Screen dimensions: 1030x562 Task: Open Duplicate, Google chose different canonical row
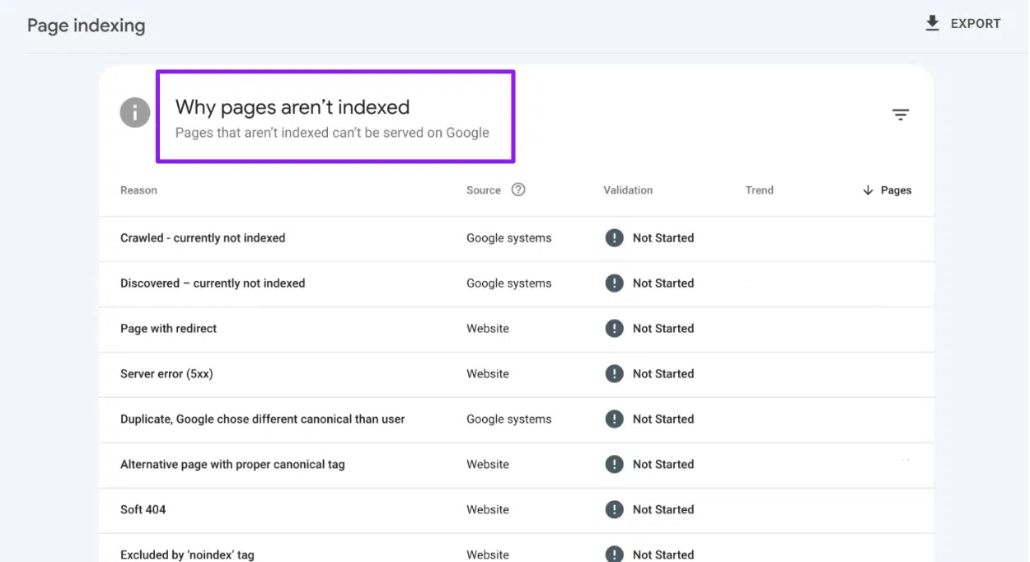[x=262, y=419]
